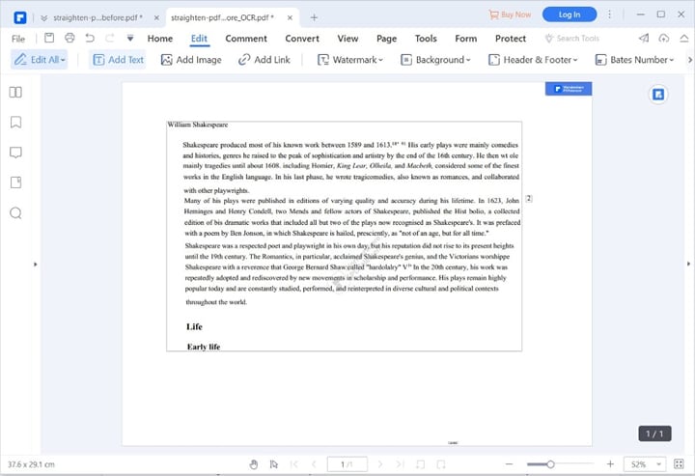This screenshot has height=476, width=695.
Task: Click the blue floating document icon at top right
Action: pos(658,95)
